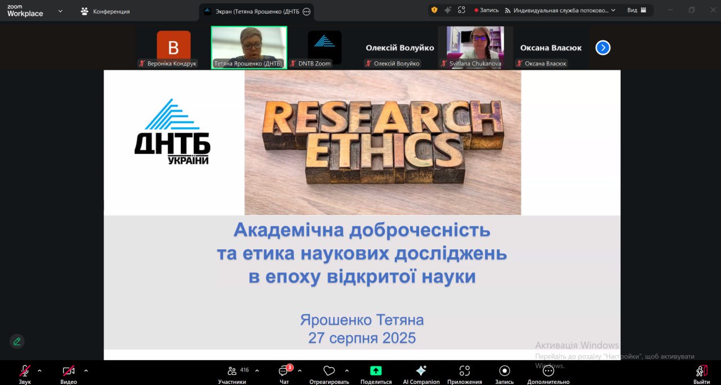Viewport: 721px width, 385px height.
Task: Open the Отреагировать reactions icon
Action: pyautogui.click(x=329, y=371)
